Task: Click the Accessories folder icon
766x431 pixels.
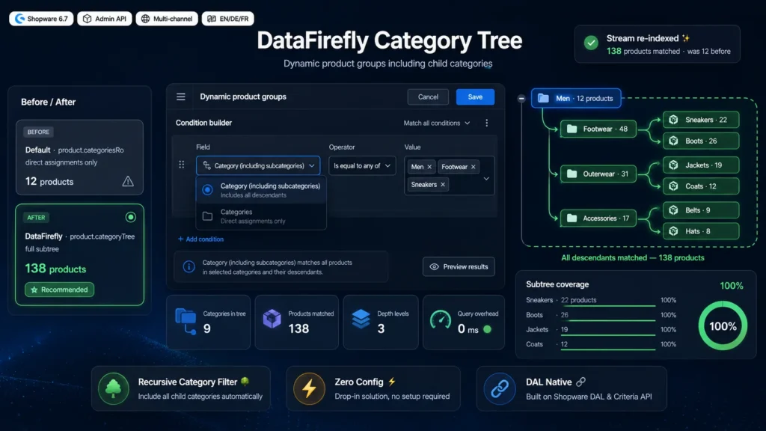Action: [572, 218]
